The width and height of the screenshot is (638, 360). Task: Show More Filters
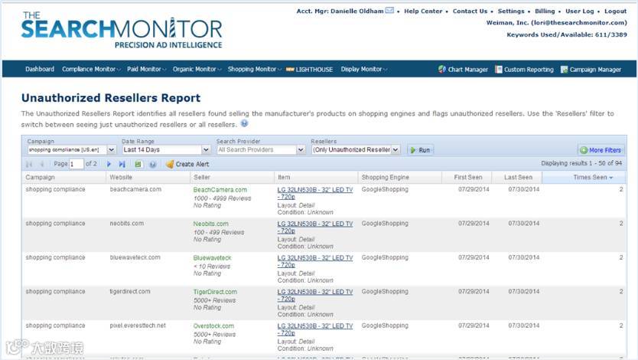coord(601,150)
